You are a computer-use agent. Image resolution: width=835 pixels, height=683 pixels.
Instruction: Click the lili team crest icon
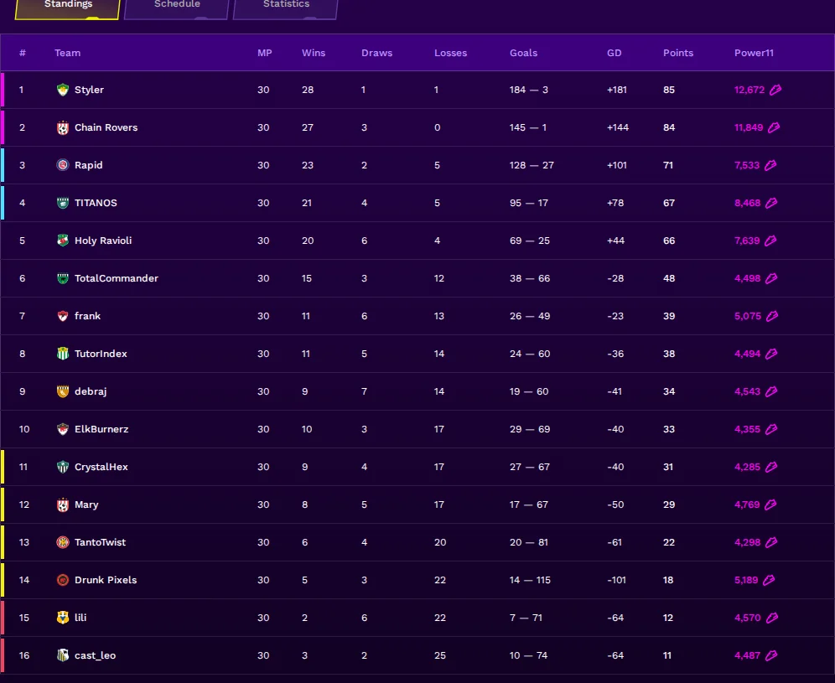point(63,618)
